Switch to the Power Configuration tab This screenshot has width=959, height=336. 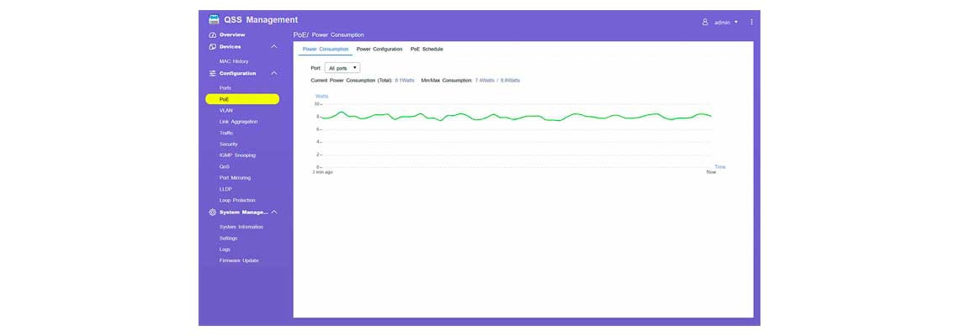tap(379, 49)
